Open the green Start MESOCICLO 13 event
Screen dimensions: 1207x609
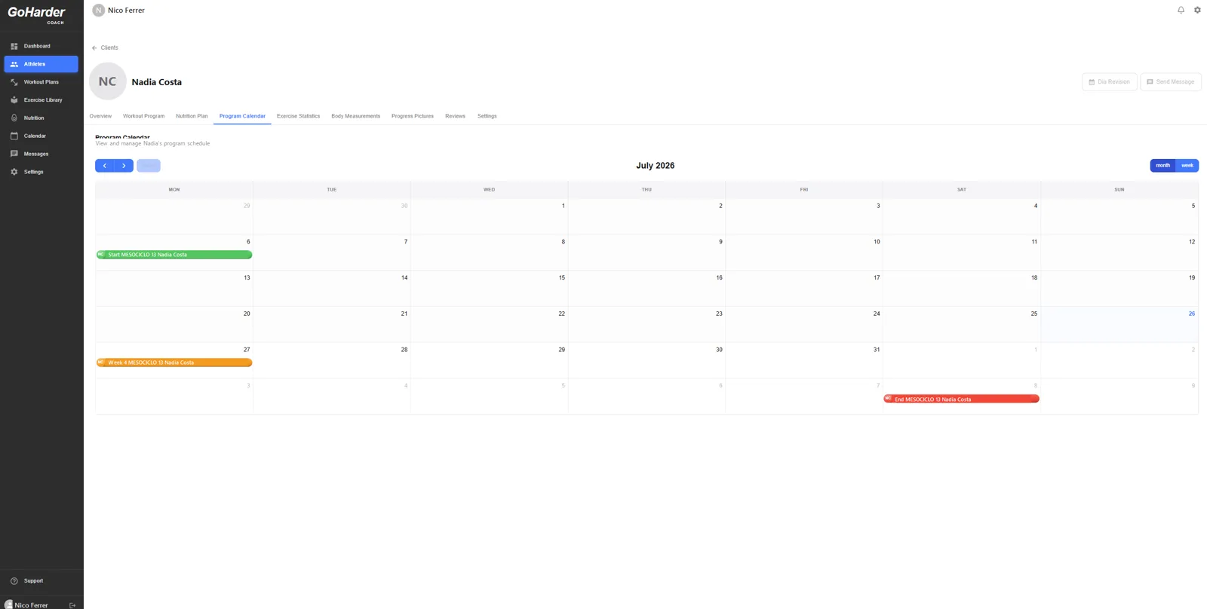coord(174,255)
